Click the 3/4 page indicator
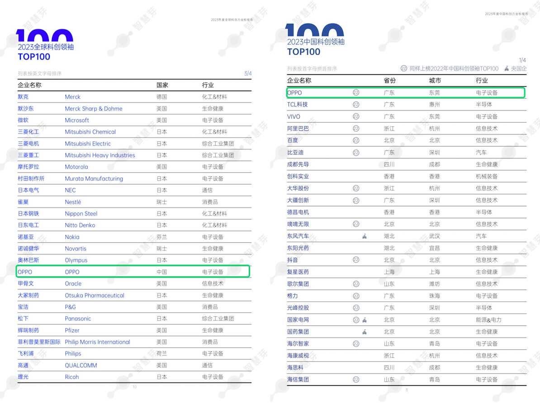 (247, 74)
